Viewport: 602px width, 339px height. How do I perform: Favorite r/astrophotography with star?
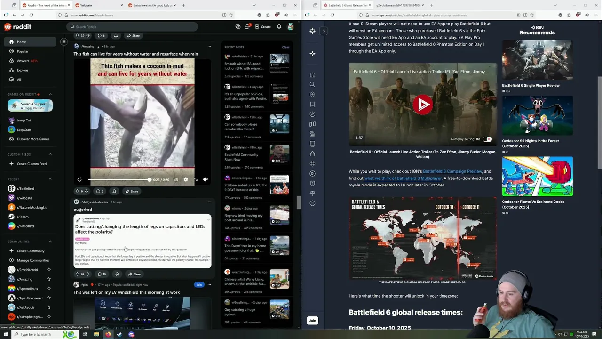tap(49, 317)
